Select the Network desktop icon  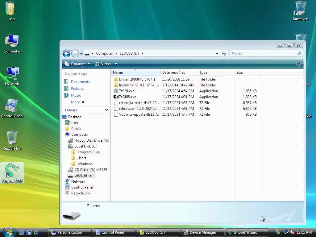point(12,73)
